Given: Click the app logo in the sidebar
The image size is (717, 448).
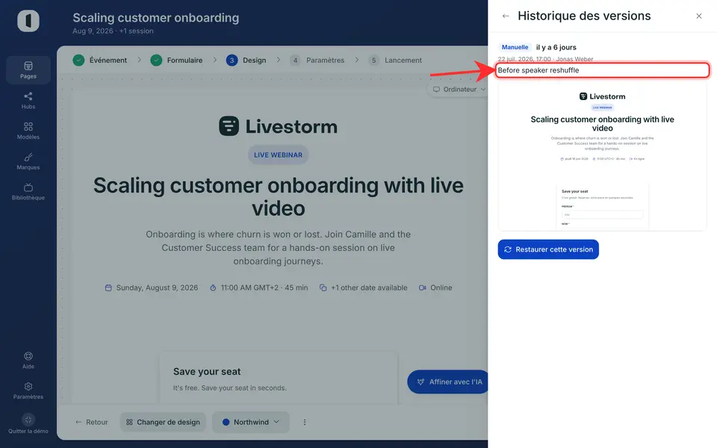Looking at the screenshot, I should 28,21.
